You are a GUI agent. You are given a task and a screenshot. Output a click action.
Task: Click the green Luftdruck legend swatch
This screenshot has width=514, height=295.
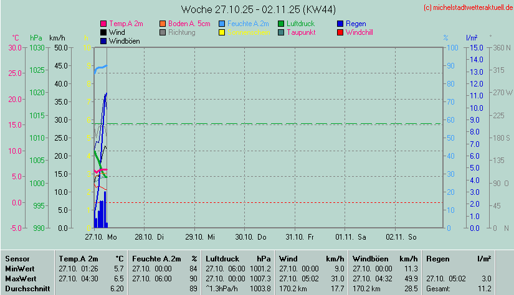pos(281,24)
